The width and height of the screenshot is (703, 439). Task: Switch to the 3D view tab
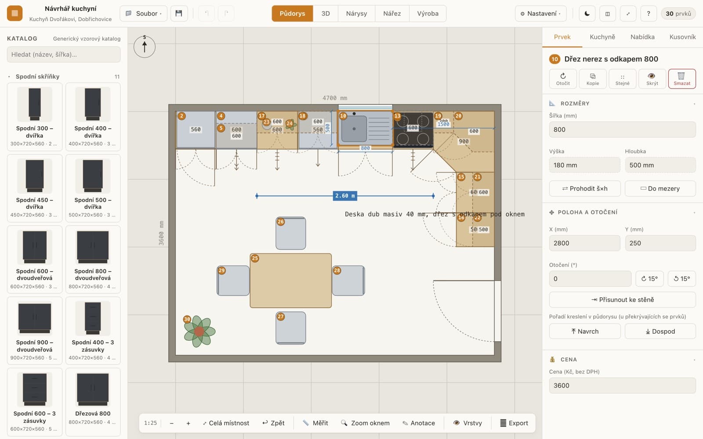coord(326,14)
